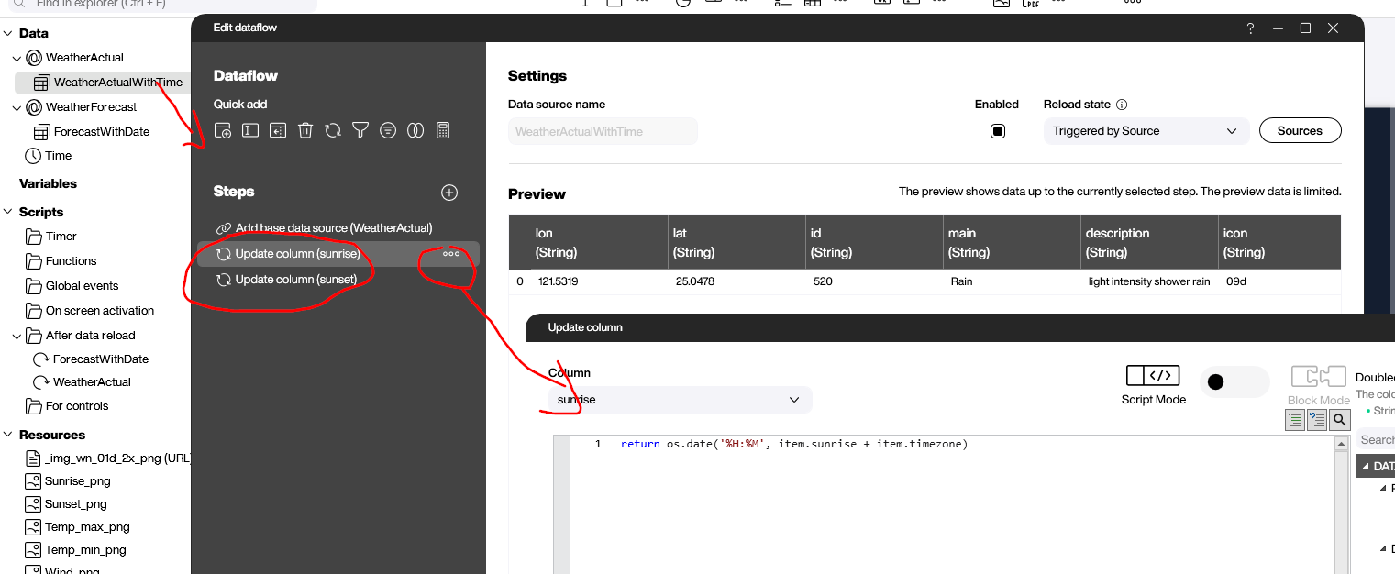Click the _img_wn_01d_2x_png document icon
1395x574 pixels.
(x=33, y=458)
